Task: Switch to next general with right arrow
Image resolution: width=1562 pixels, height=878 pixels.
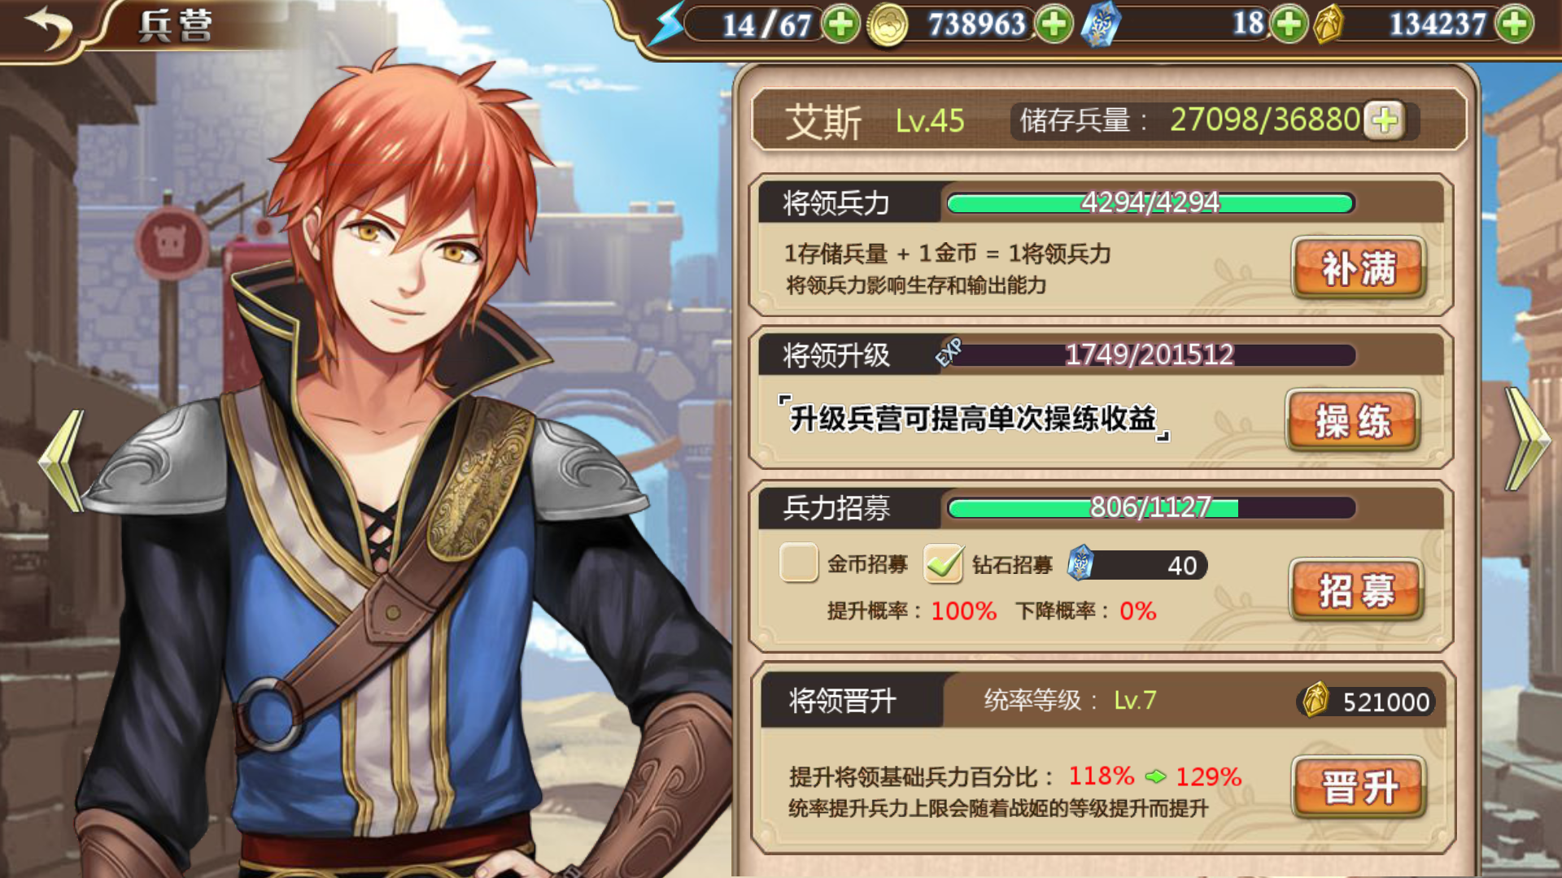Action: (x=1527, y=440)
